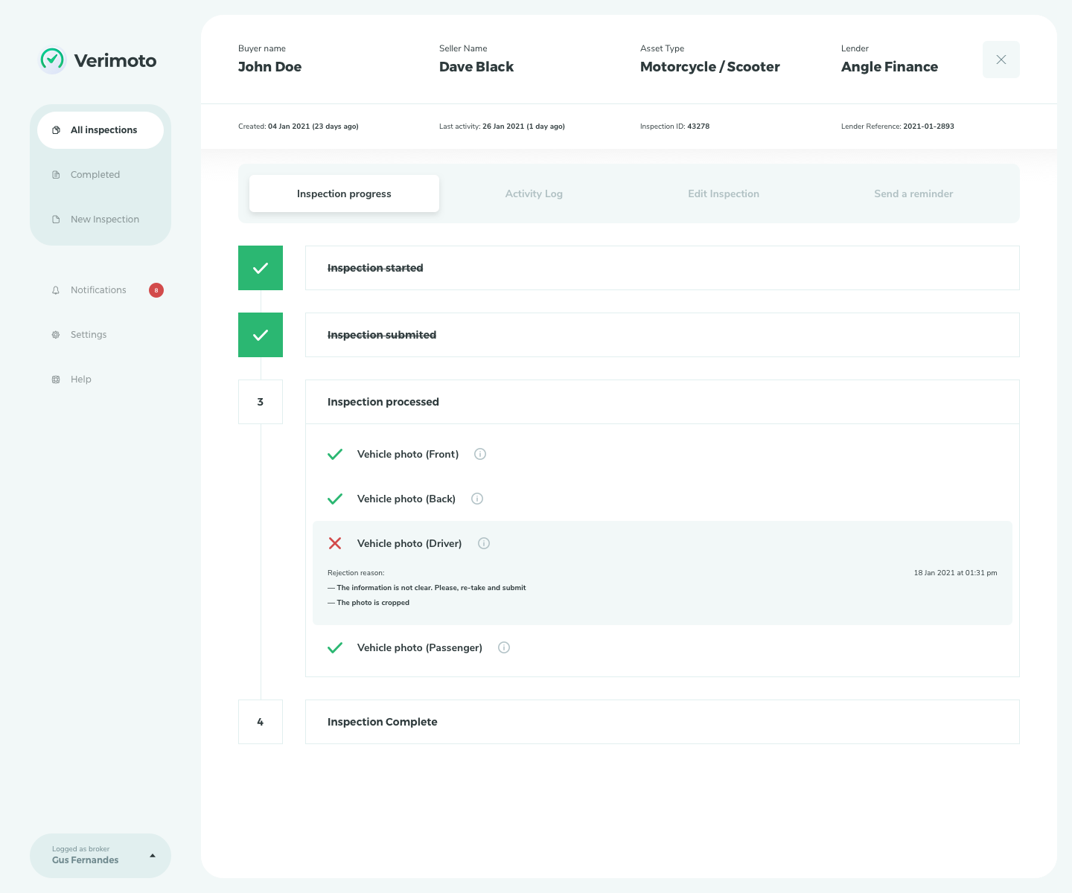Go to All inspections in sidebar

[x=100, y=130]
